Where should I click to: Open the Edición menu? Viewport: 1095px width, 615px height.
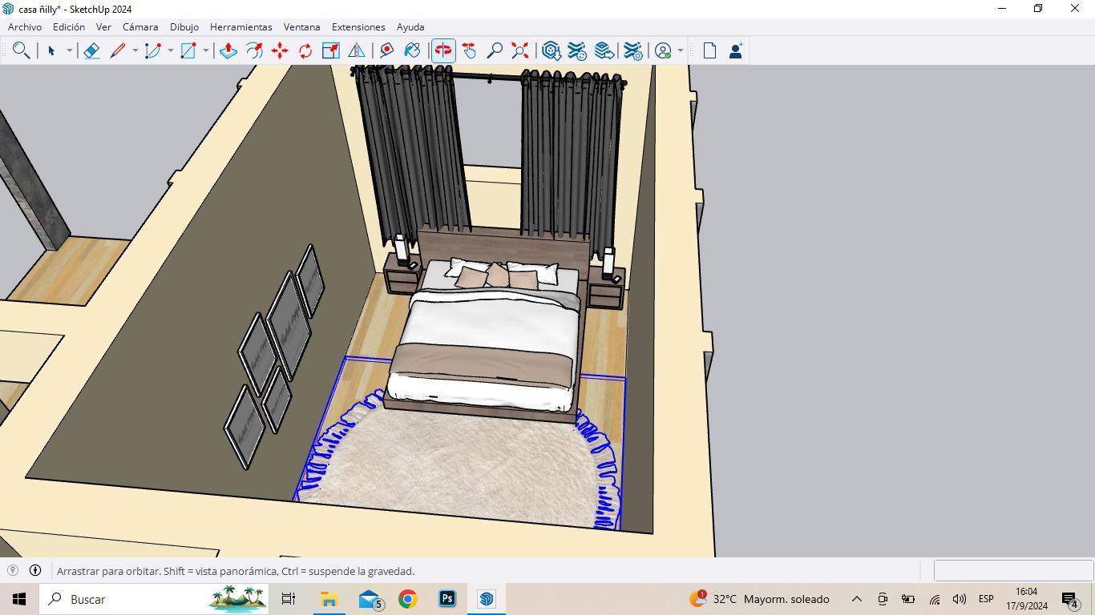(x=69, y=26)
